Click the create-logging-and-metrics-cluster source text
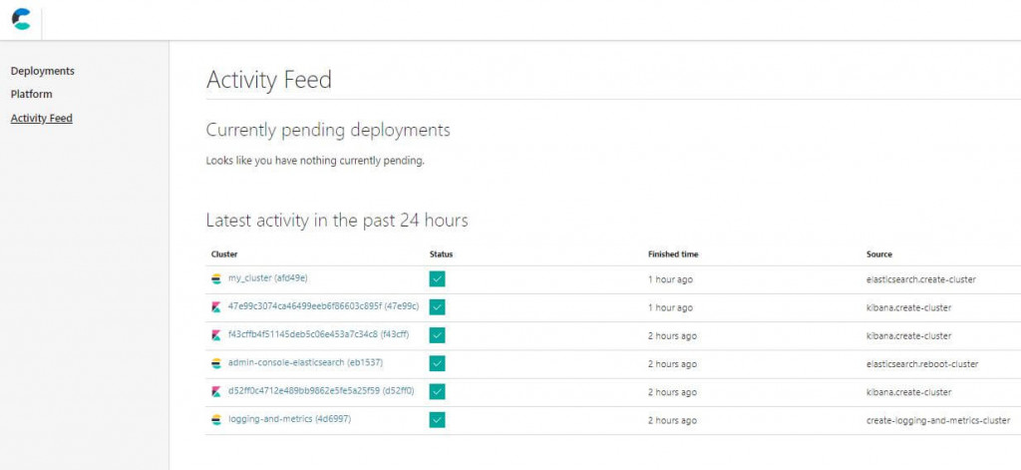1021x470 pixels. point(938,420)
